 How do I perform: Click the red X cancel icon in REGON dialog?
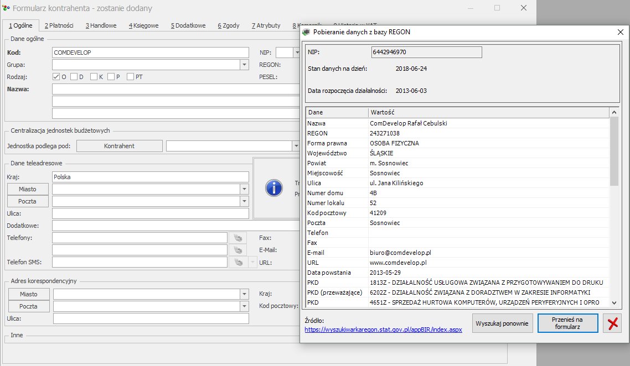[612, 324]
